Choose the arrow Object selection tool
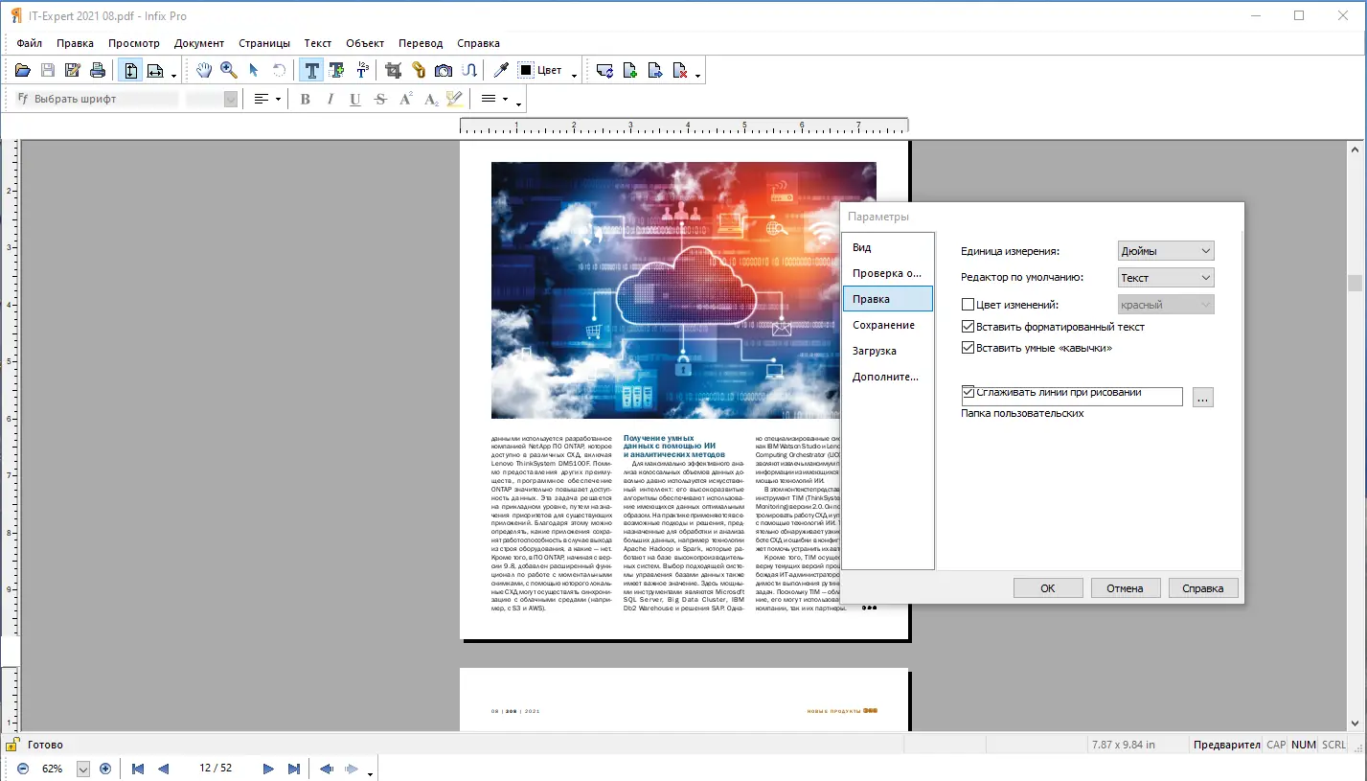The image size is (1367, 781). tap(254, 70)
